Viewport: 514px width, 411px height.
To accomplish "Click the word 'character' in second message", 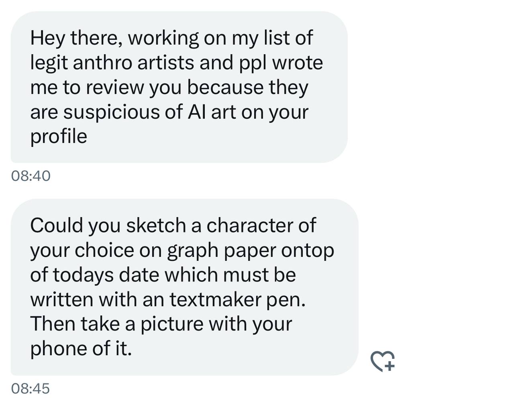I will point(249,226).
